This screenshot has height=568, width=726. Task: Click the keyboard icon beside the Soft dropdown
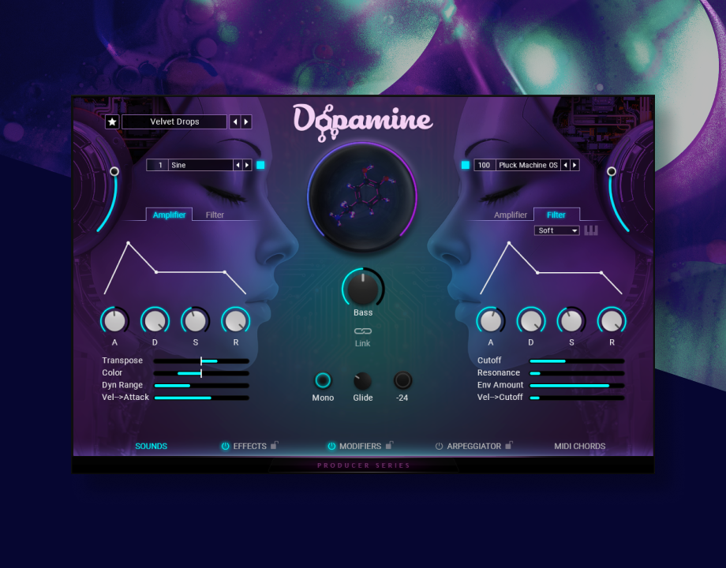591,230
